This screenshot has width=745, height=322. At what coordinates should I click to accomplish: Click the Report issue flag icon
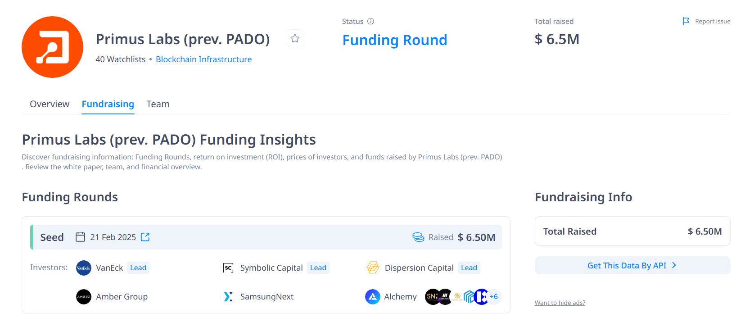(x=686, y=21)
